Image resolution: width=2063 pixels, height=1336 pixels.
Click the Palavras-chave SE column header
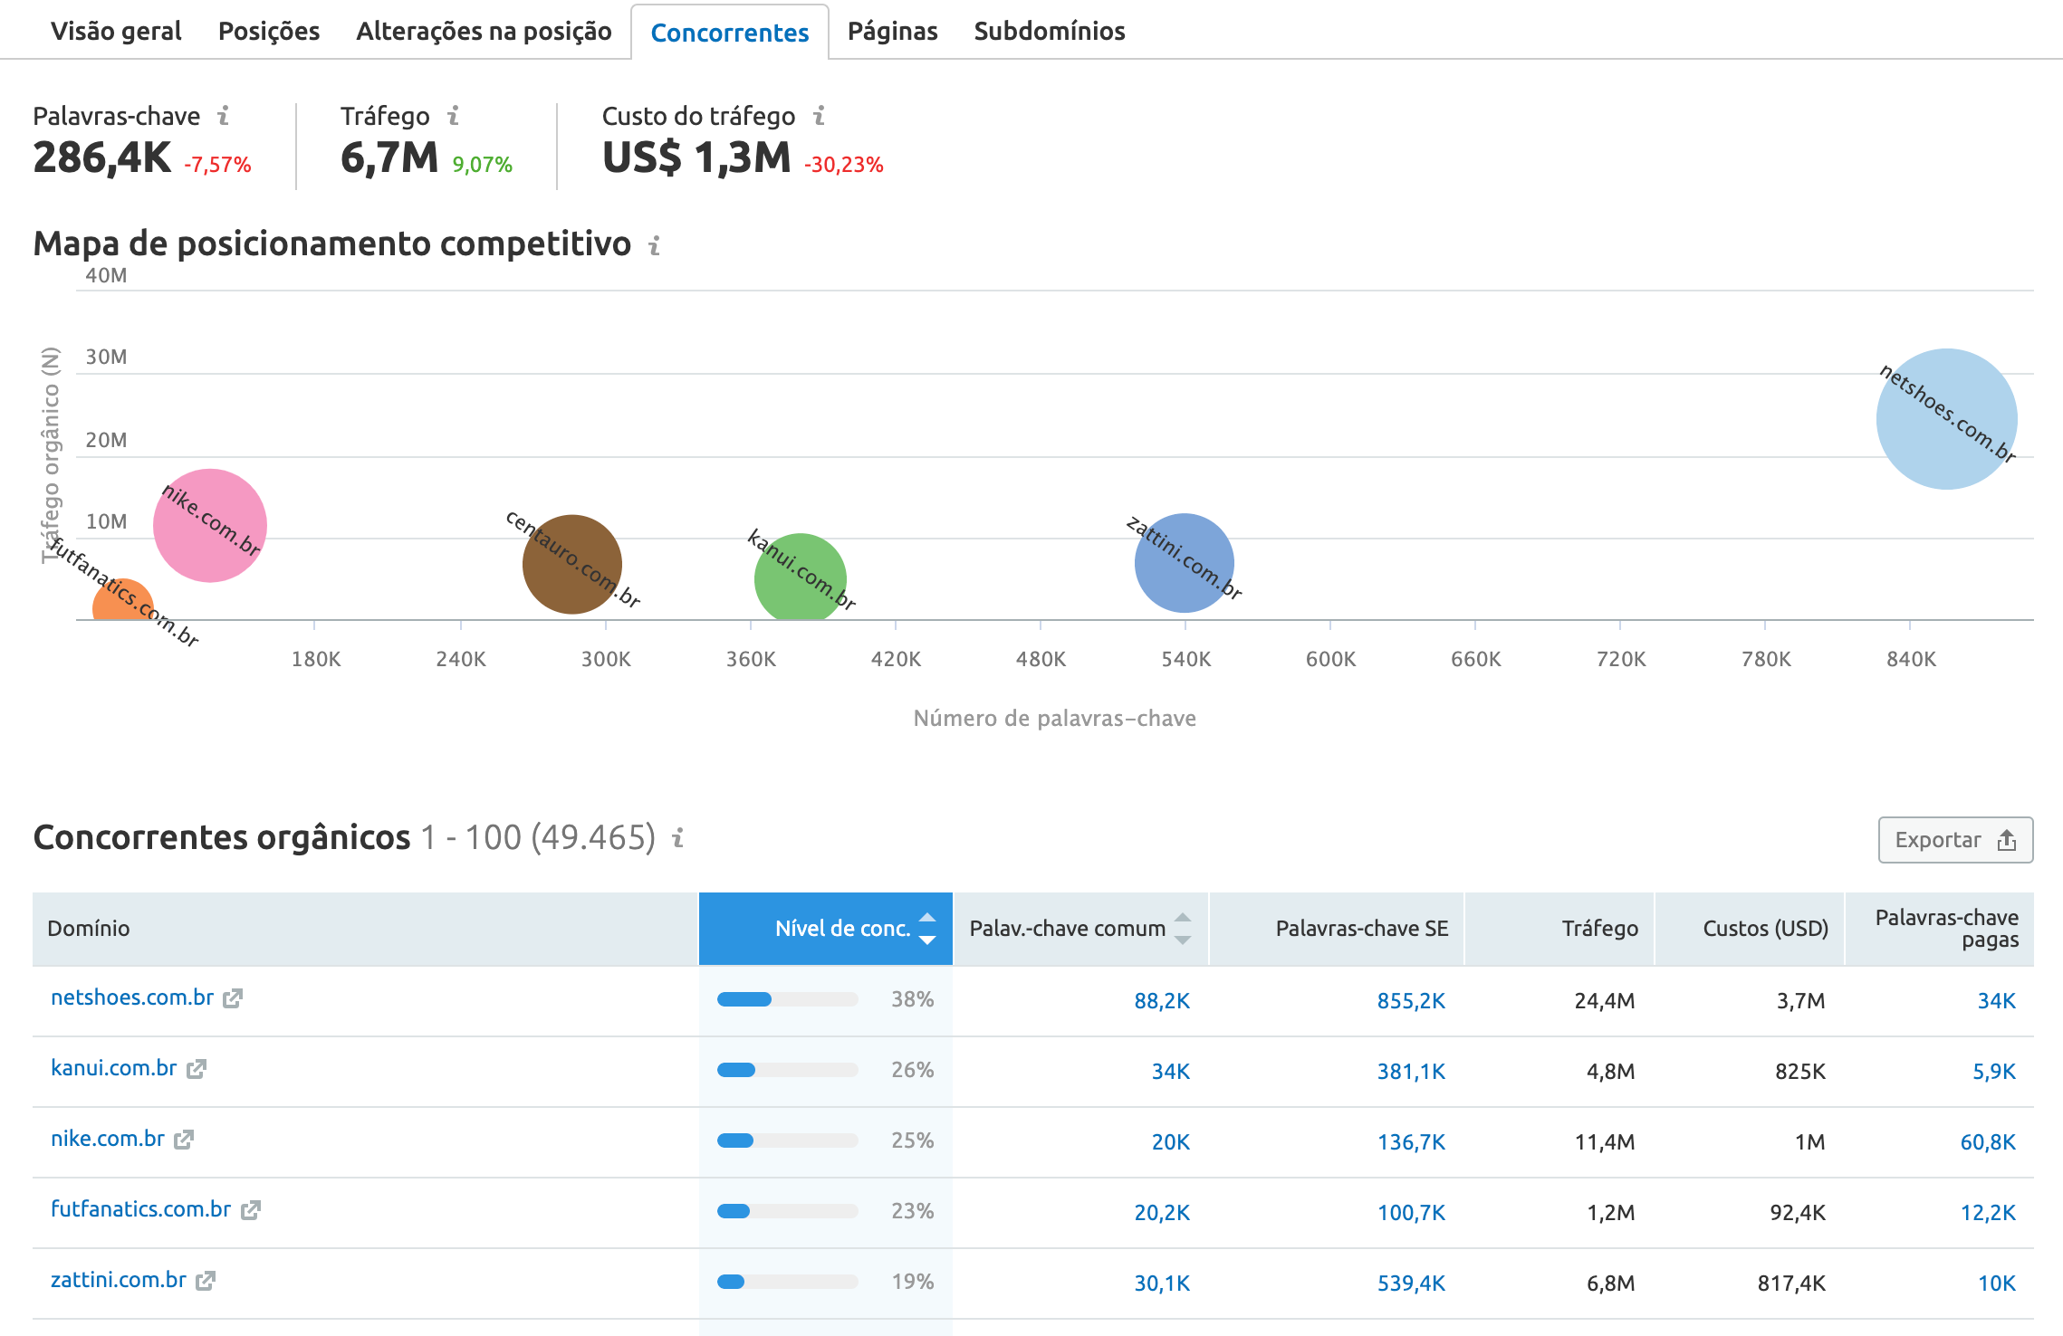tap(1337, 929)
